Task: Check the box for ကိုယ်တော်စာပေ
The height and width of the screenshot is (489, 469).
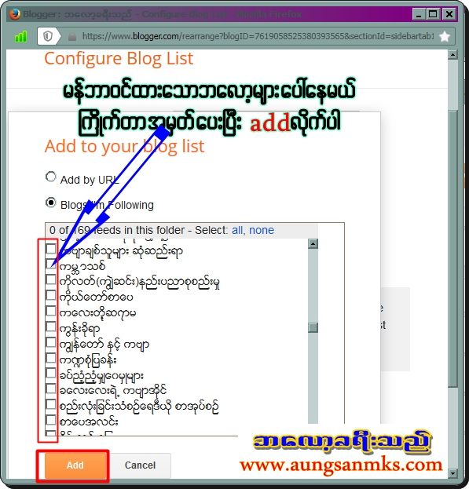Action: coord(50,295)
